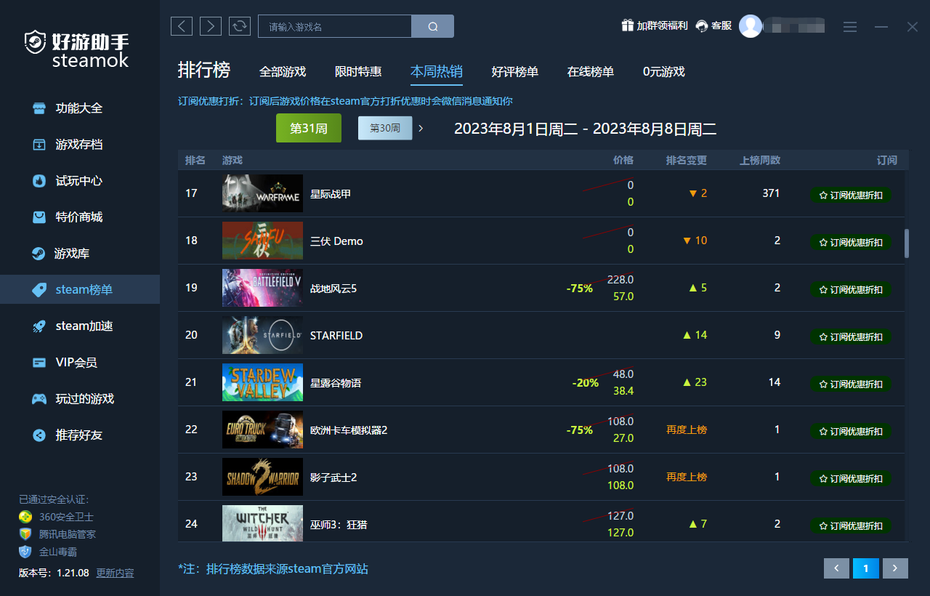Open 功能大全 in sidebar

(80, 108)
